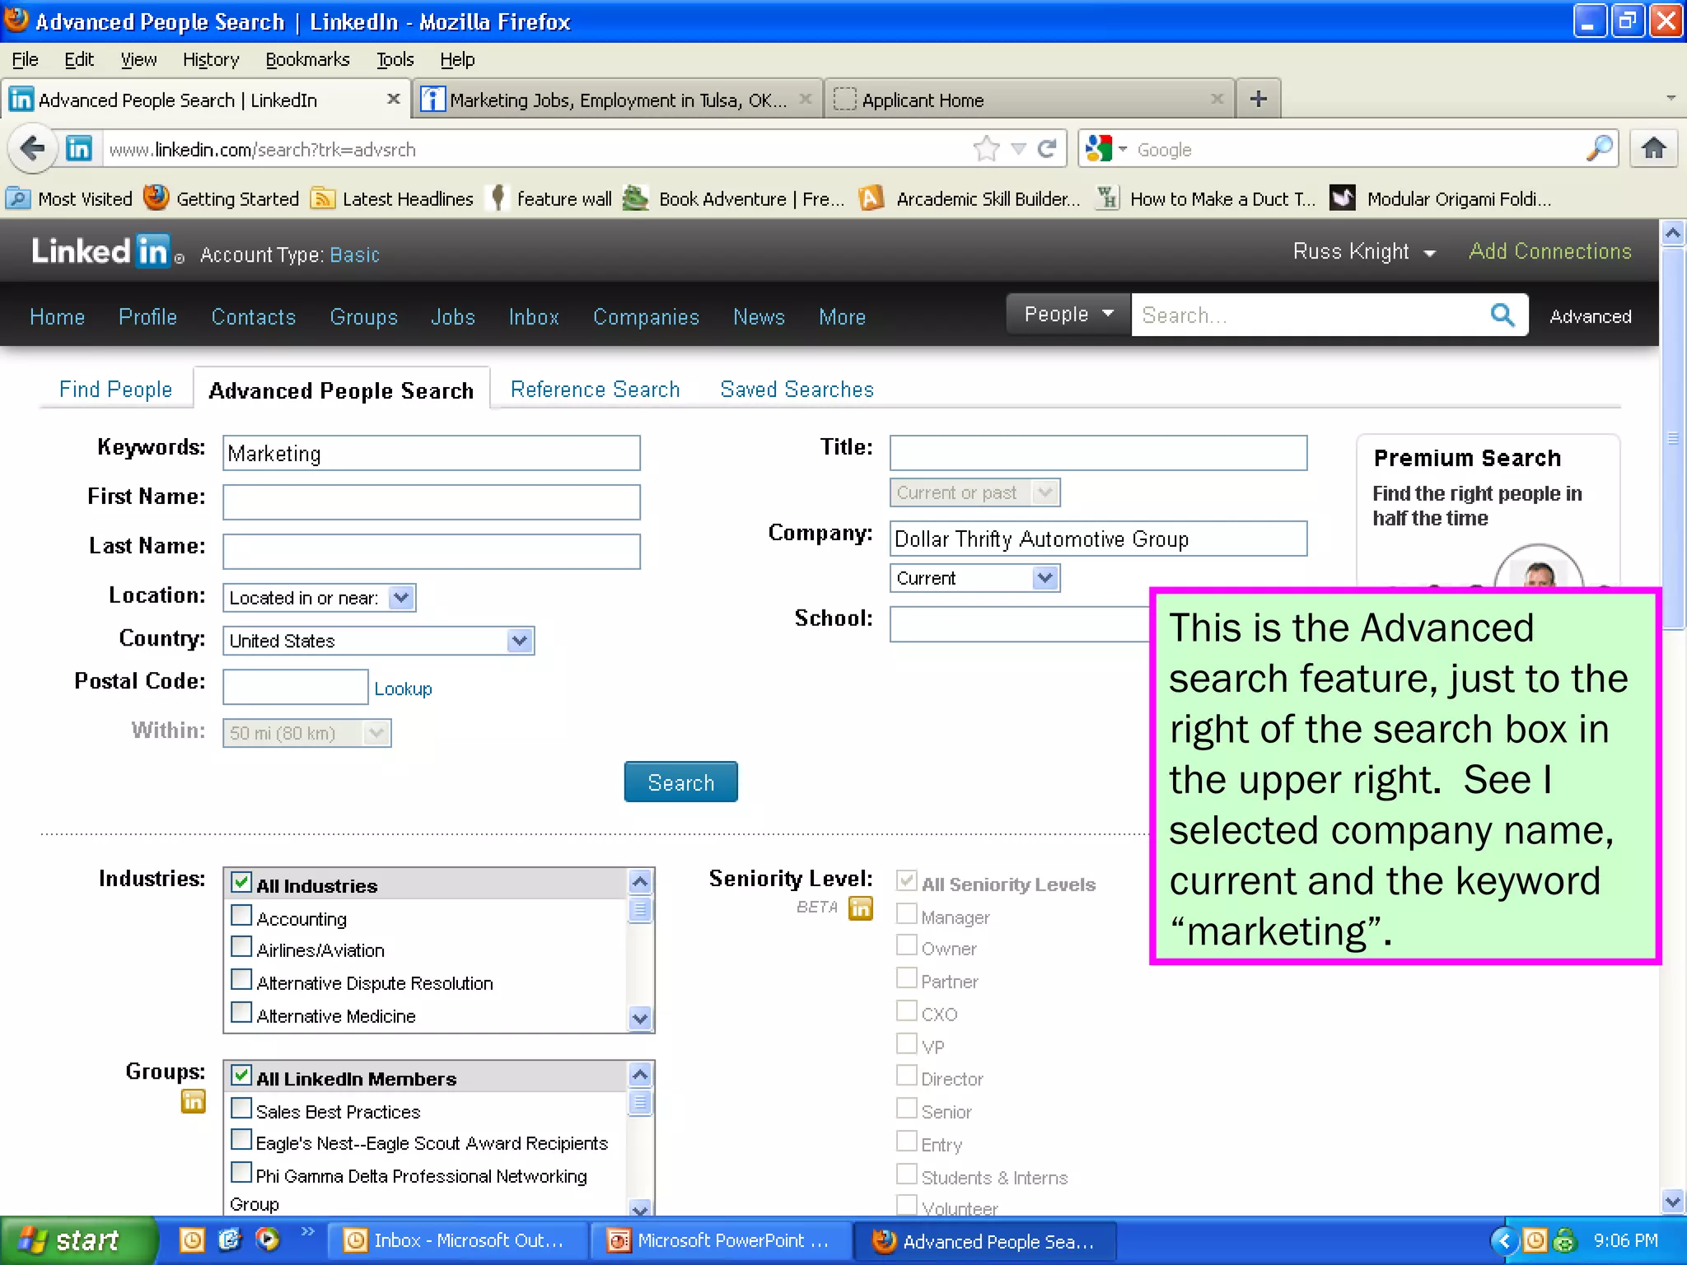
Task: Click the Postal Code Lookup link
Action: 403,689
